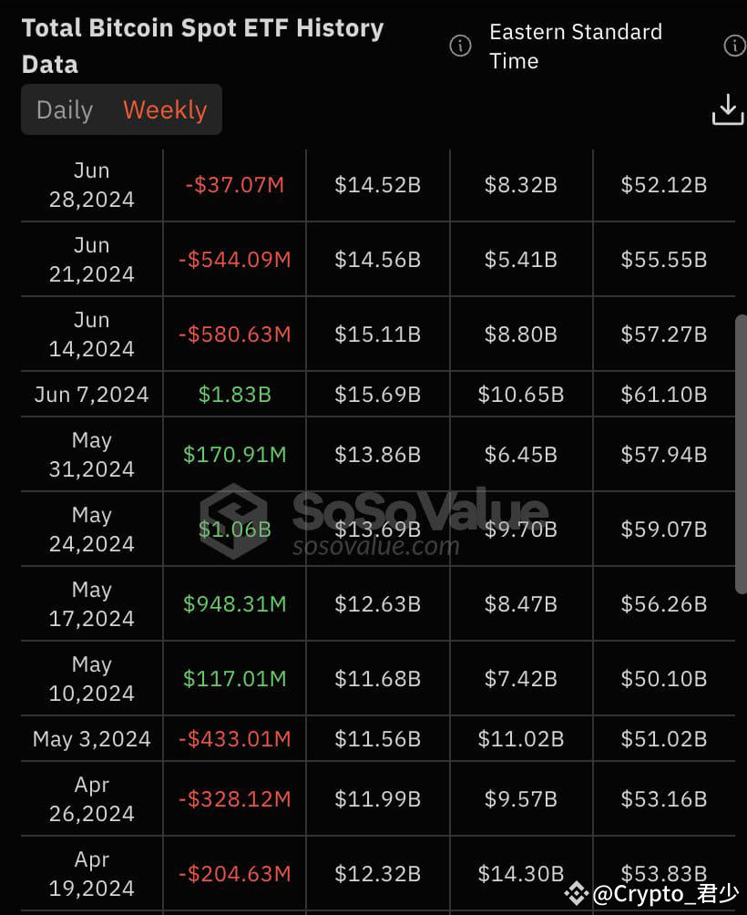Click the -$433.01M outflow for May 3
This screenshot has height=915, width=747.
tap(234, 739)
